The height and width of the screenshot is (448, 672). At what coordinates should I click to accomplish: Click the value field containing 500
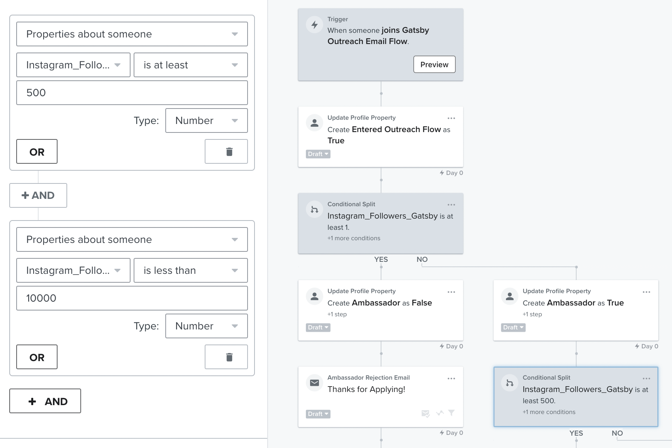[132, 93]
